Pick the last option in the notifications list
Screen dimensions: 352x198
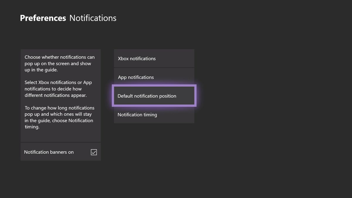pos(154,115)
